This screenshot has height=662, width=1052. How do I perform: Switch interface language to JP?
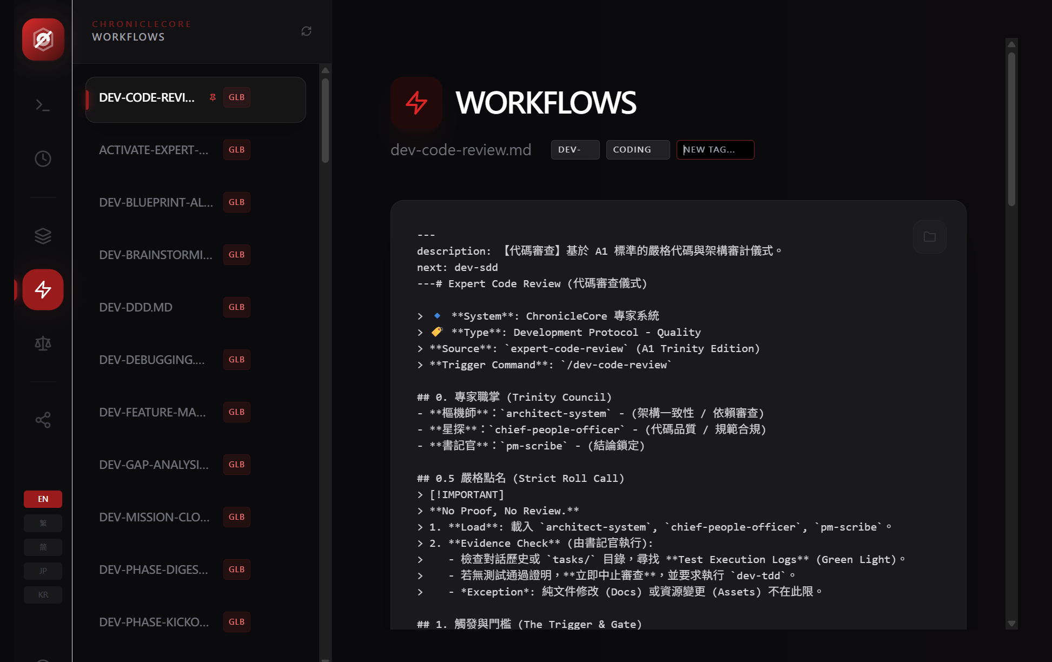[43, 571]
